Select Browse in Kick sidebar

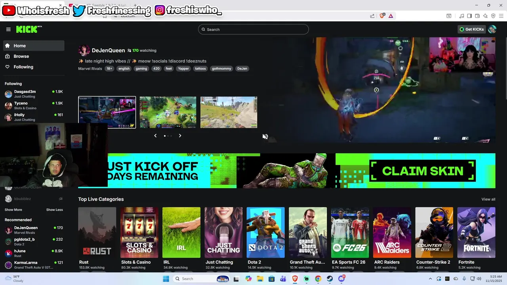tap(34, 56)
